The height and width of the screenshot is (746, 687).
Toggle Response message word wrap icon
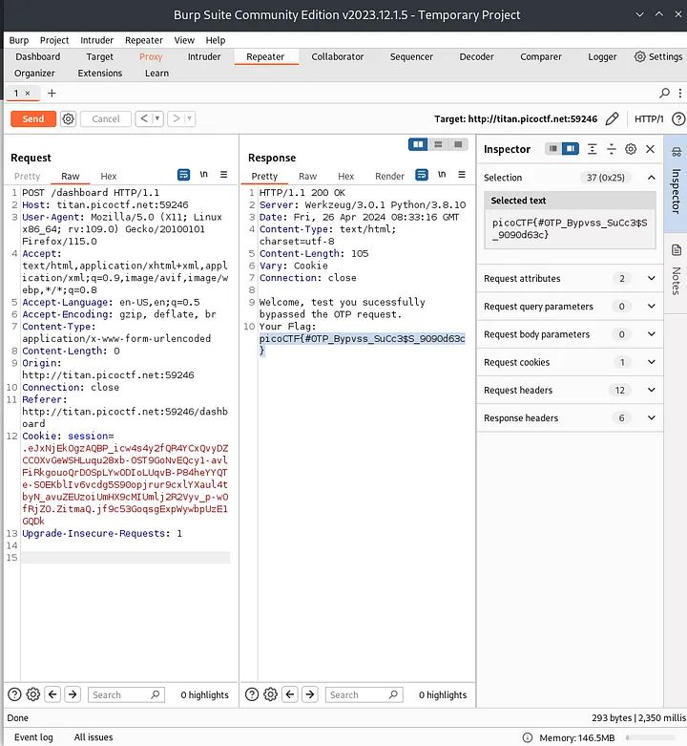coord(422,175)
